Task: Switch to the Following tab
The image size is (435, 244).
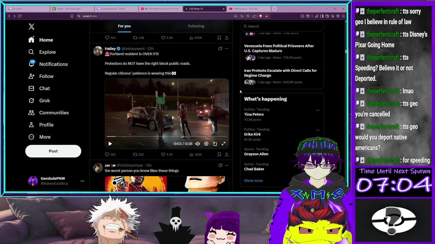Action: [196, 26]
